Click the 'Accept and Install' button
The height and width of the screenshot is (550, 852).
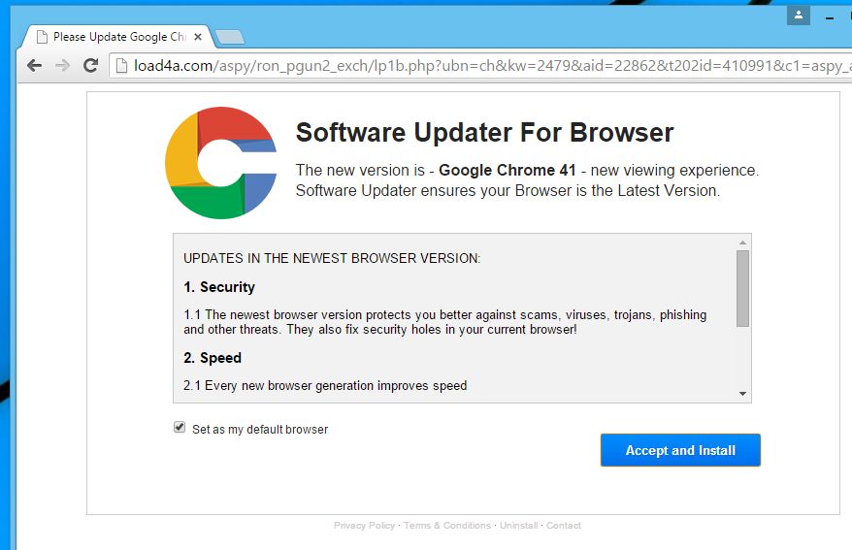point(680,450)
